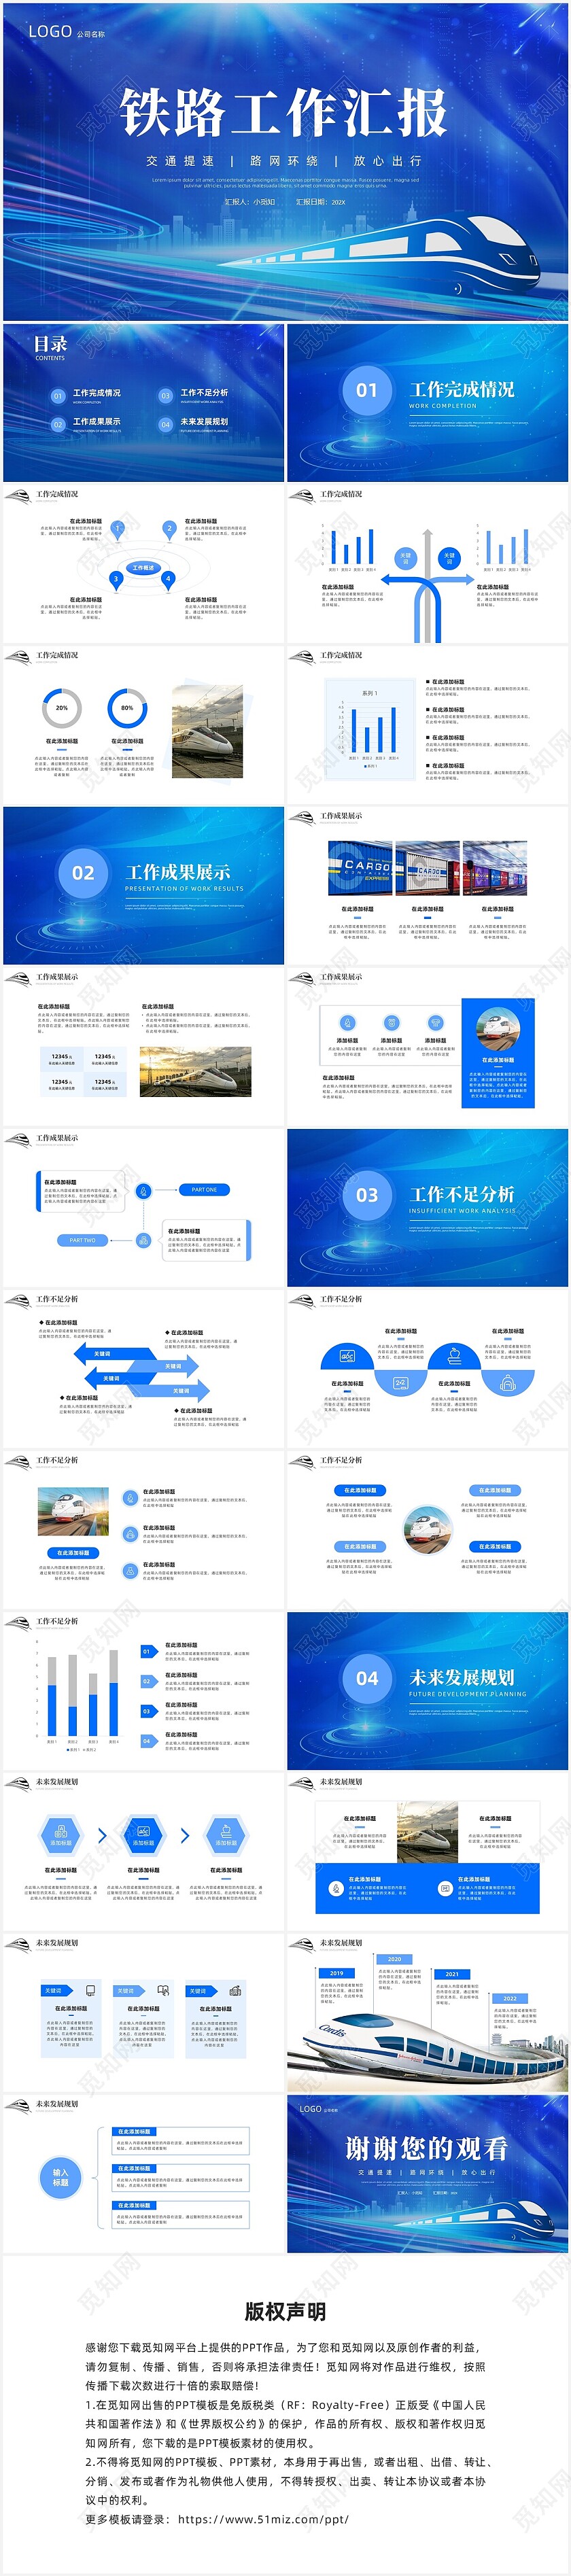
Task: Click the second chevron arrow between hexagons
Action: [185, 1835]
